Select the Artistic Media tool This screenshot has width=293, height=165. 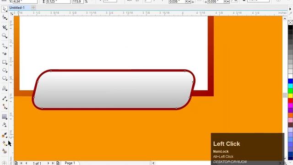point(4,54)
